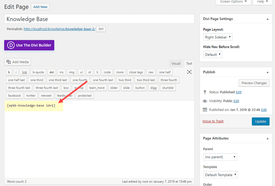
Task: Start an ordered list with ol
Action: pos(89,72)
